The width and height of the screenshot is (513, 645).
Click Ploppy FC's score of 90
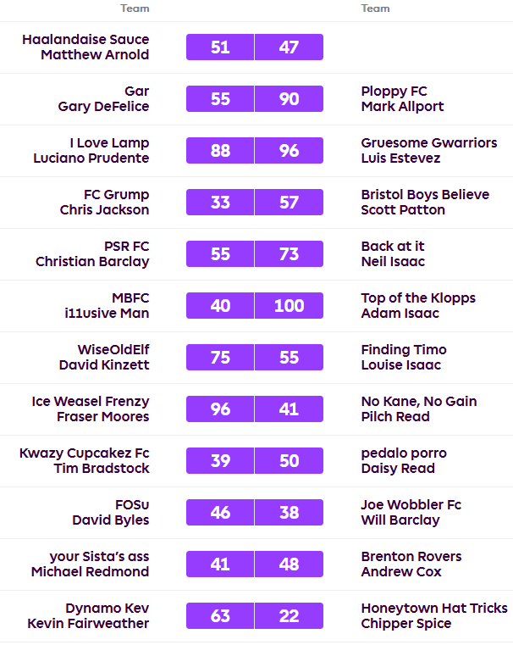tap(289, 98)
